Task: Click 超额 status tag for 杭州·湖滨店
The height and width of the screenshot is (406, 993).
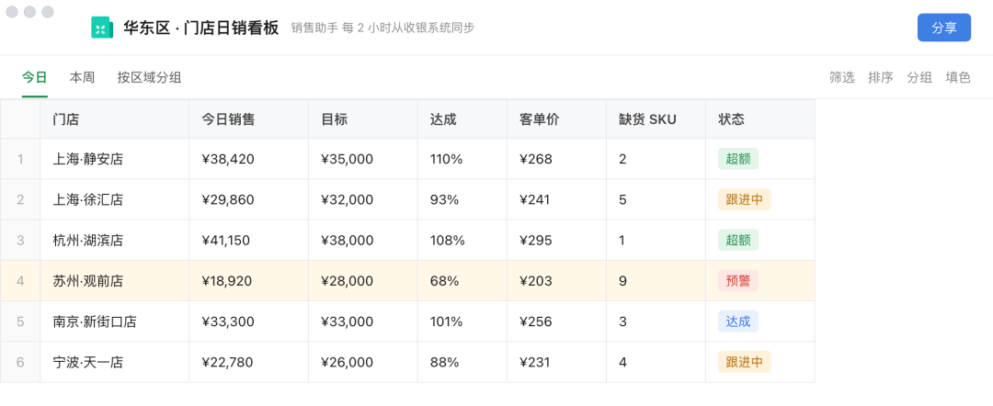Action: point(737,241)
